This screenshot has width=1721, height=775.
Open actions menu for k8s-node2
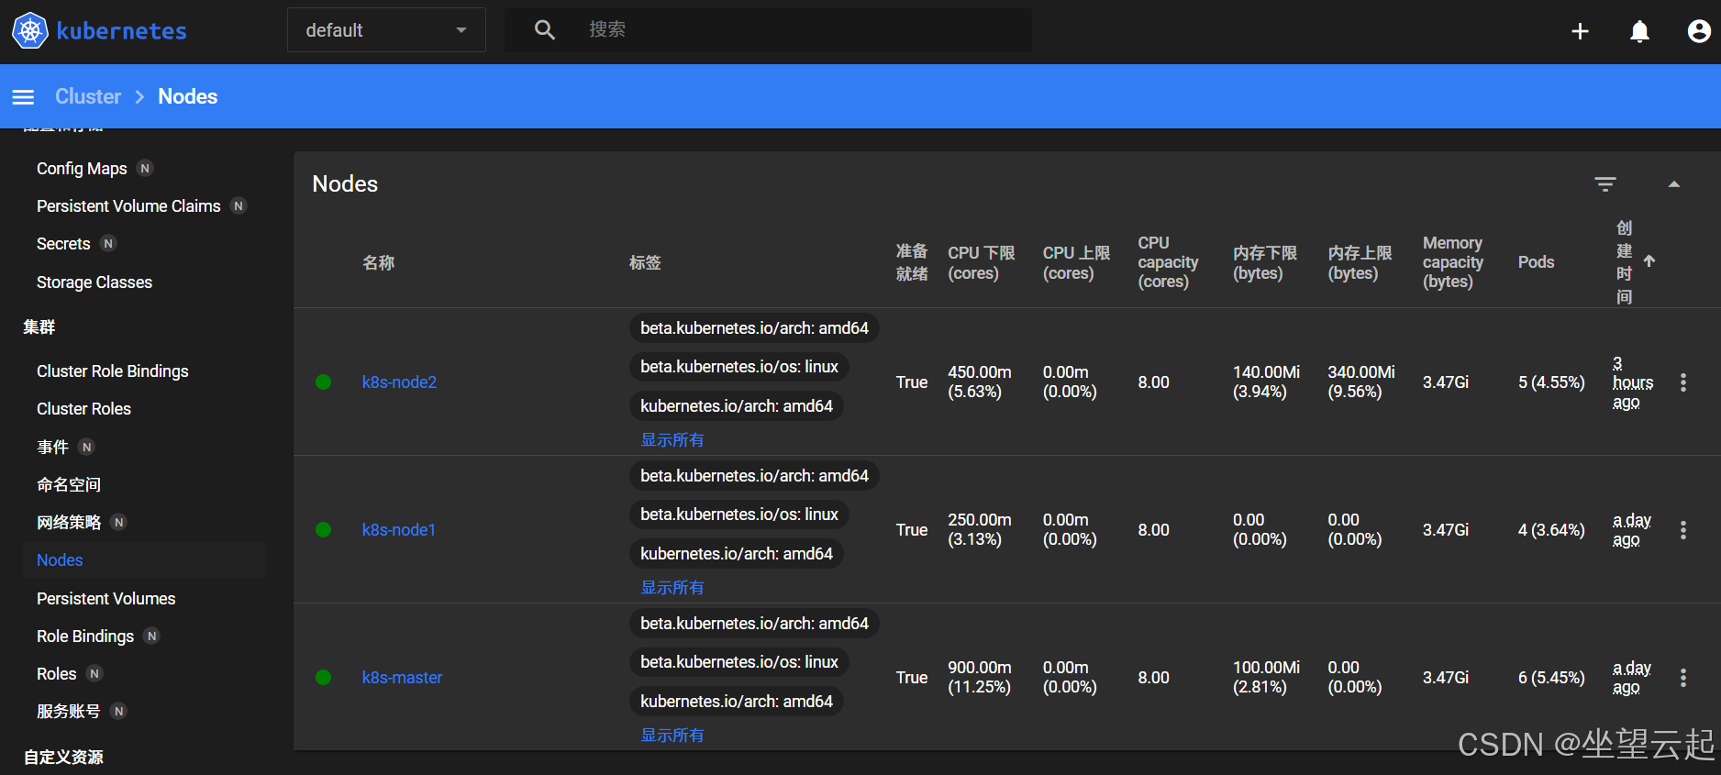pos(1683,382)
